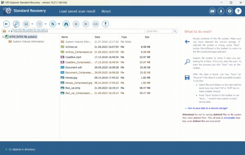Select System Volume Information in tree
The height and width of the screenshot is (155, 245).
pyautogui.click(x=28, y=41)
